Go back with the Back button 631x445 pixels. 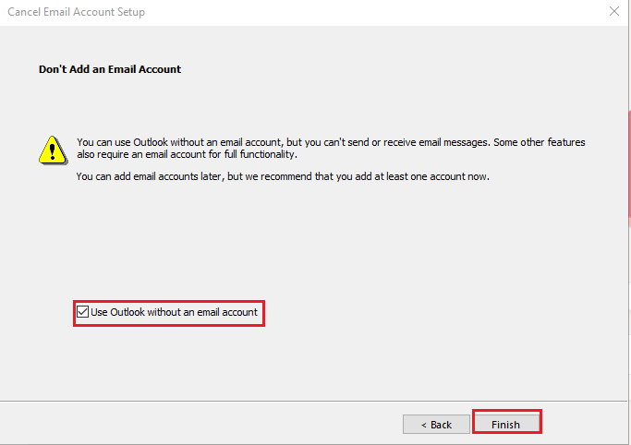[436, 425]
